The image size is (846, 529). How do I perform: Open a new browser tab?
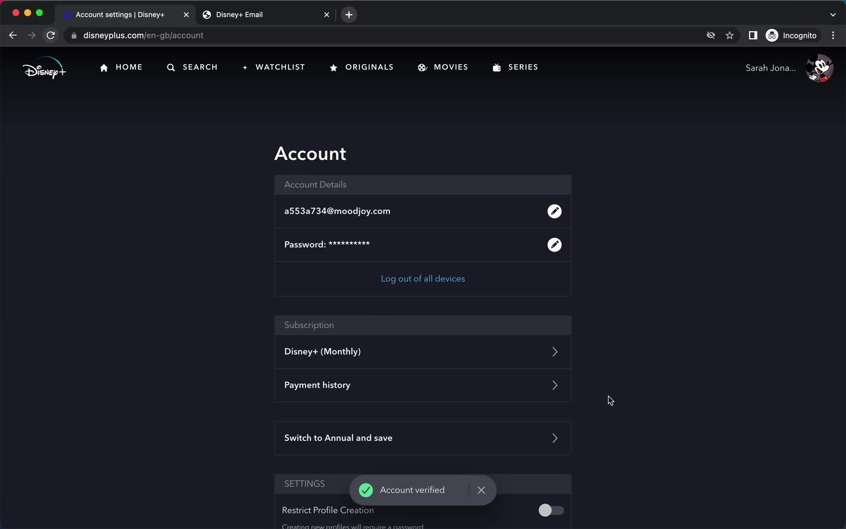(349, 15)
